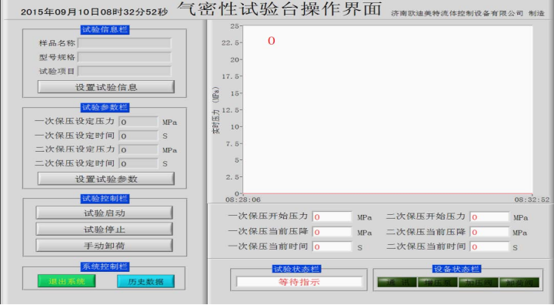Click the 25 tick on pressure axis
554x305 pixels.
pyautogui.click(x=235, y=26)
